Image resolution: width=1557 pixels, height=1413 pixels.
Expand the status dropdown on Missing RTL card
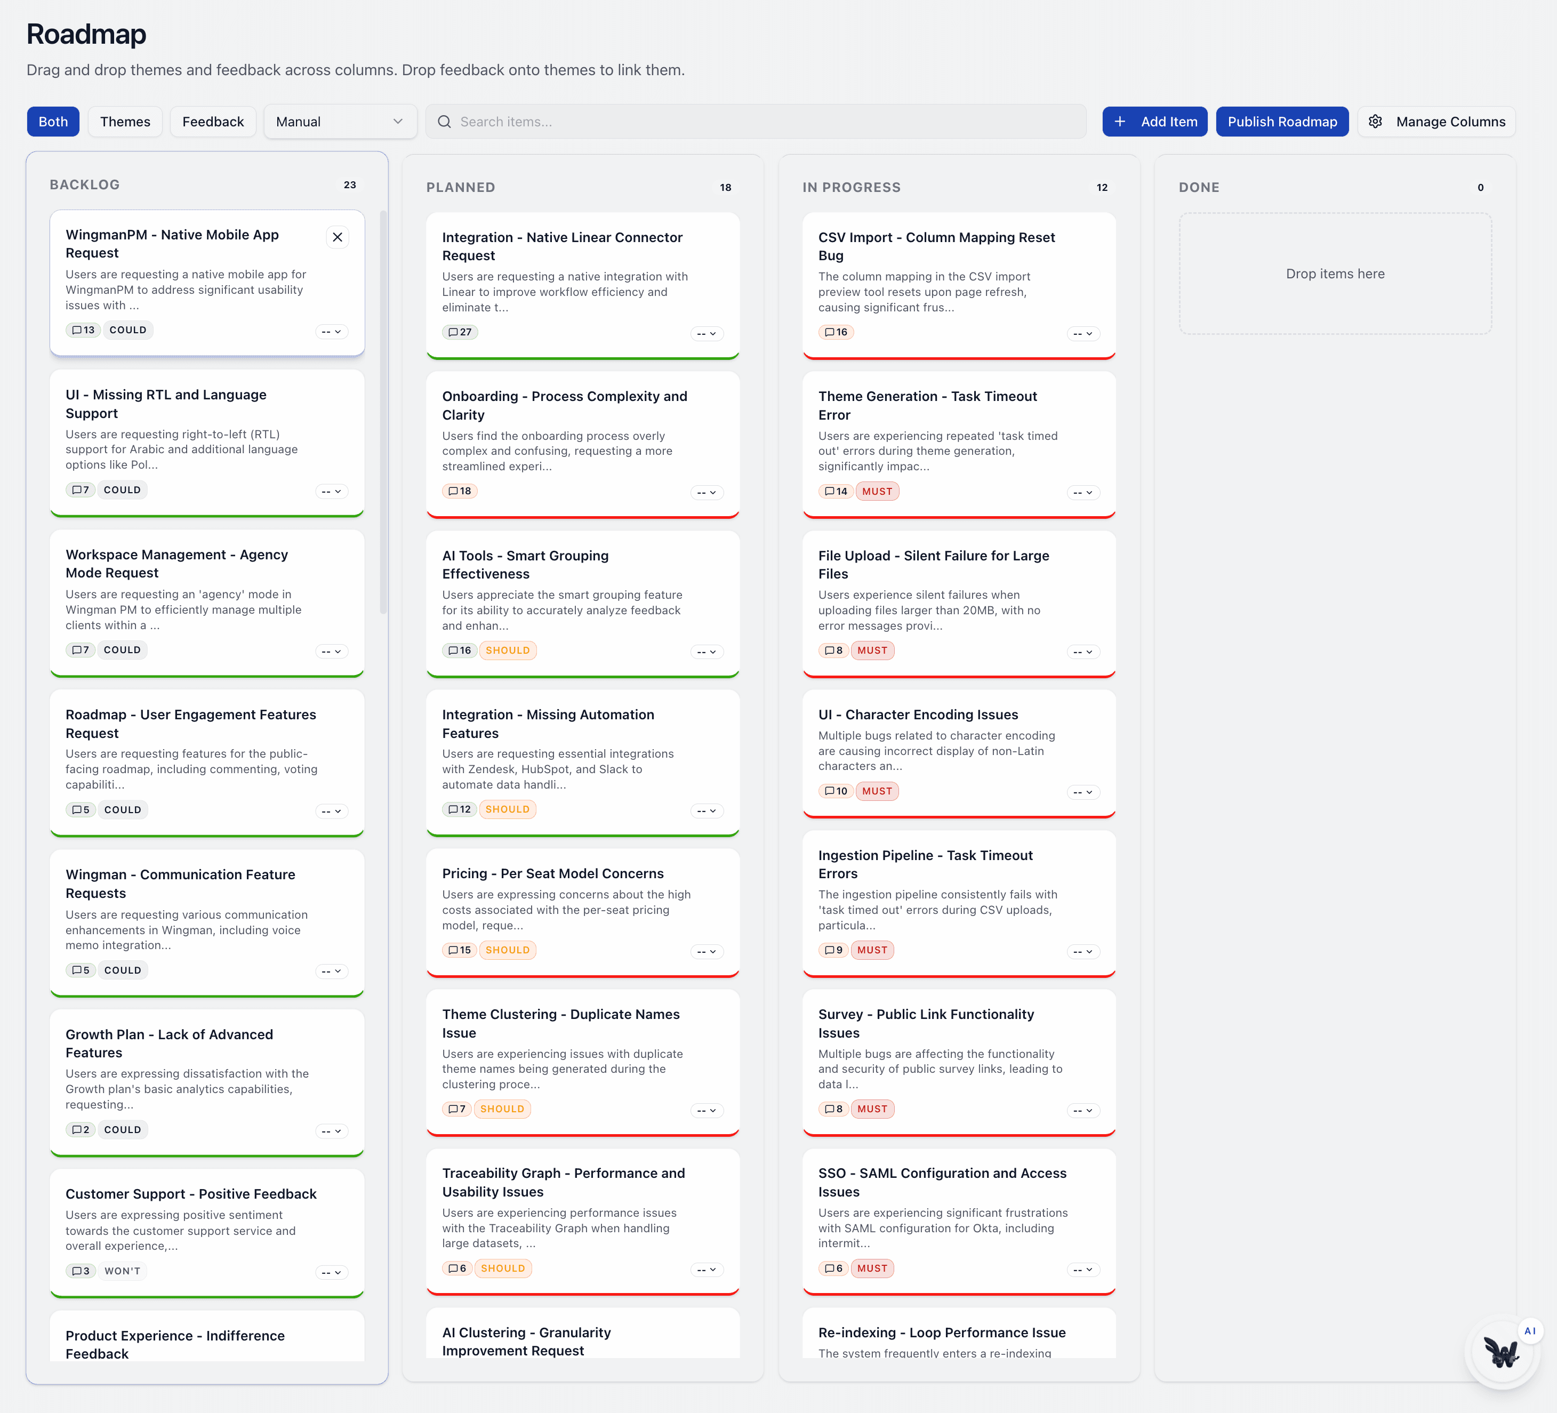(x=332, y=492)
